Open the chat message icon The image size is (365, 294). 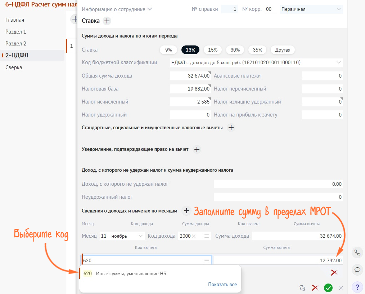click(357, 269)
